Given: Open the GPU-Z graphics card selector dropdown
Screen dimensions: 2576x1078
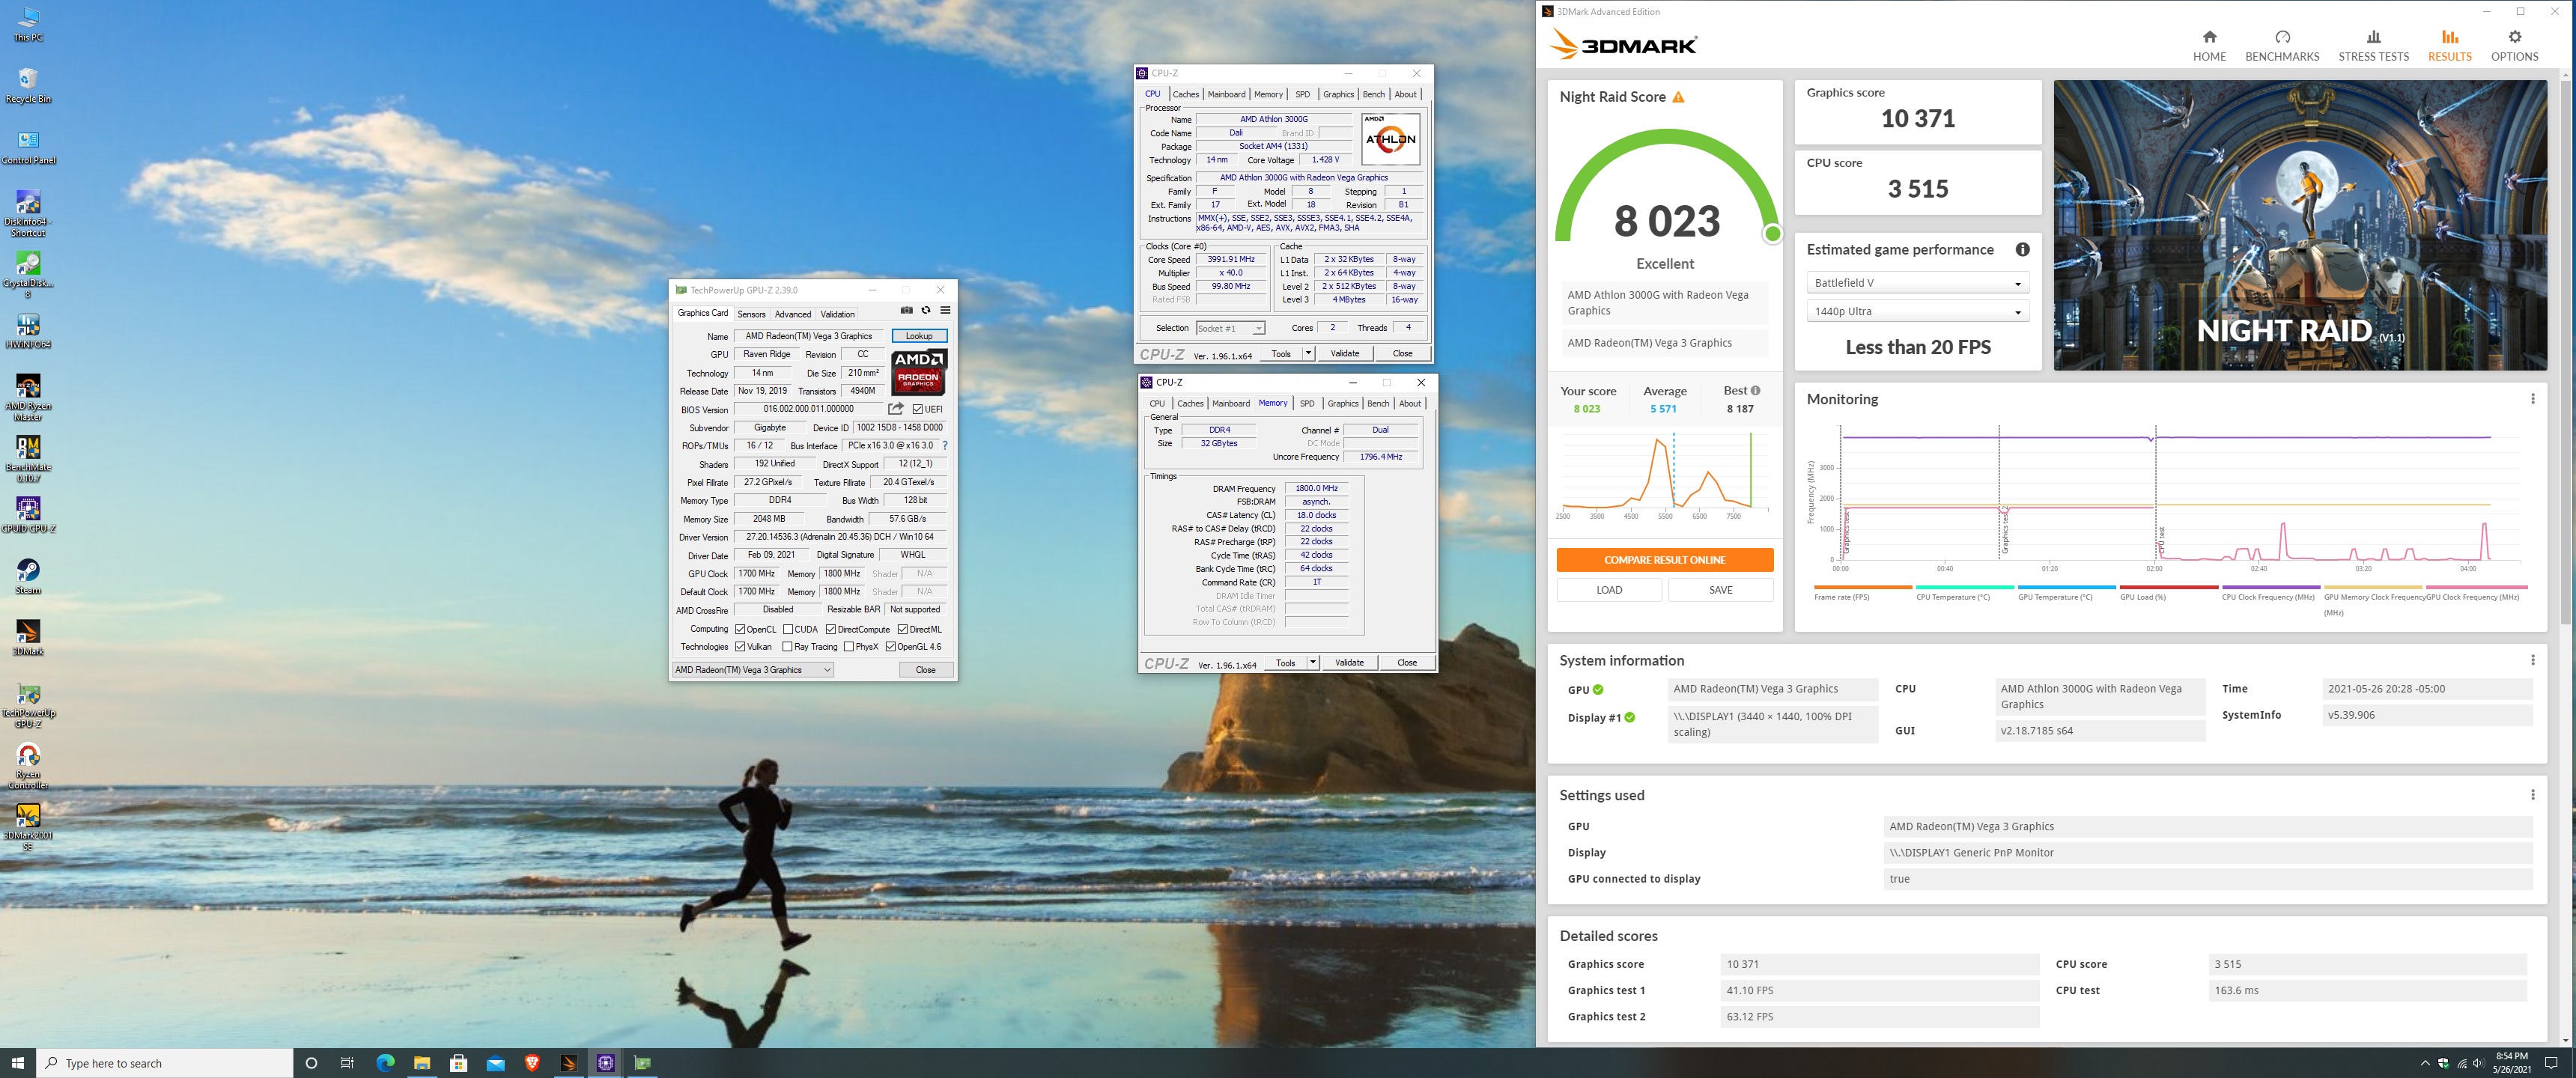Looking at the screenshot, I should click(x=753, y=670).
